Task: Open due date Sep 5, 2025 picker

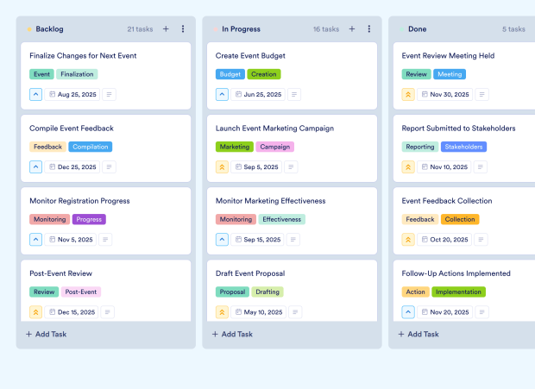Action: pyautogui.click(x=257, y=167)
